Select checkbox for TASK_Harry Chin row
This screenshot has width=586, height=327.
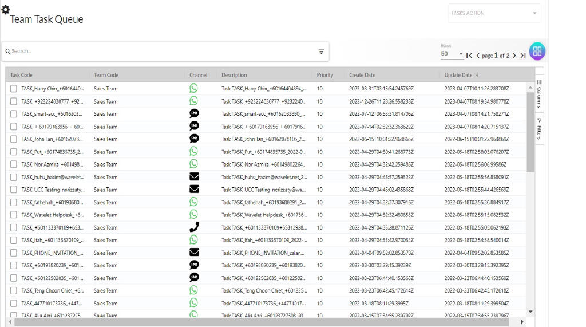pyautogui.click(x=14, y=89)
